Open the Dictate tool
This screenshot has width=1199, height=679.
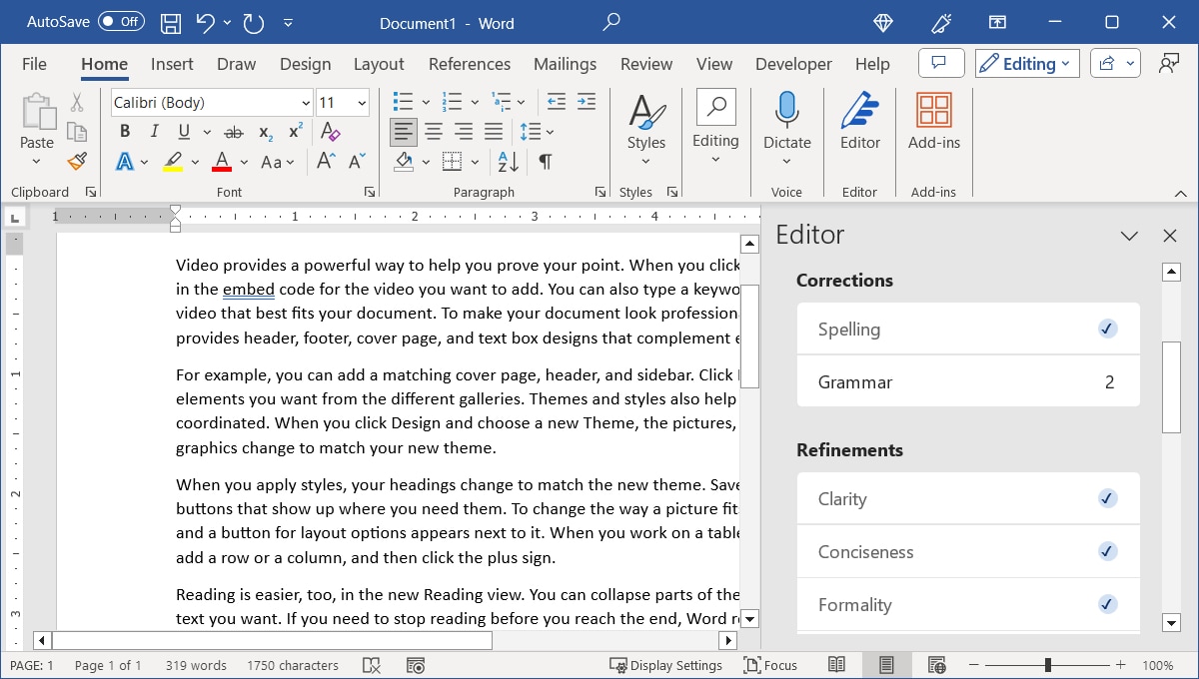(x=786, y=120)
